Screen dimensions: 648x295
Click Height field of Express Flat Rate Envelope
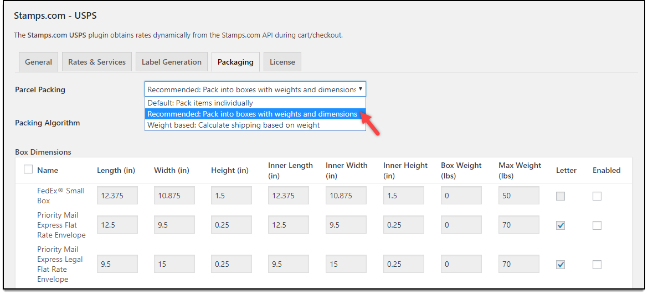pyautogui.click(x=232, y=225)
